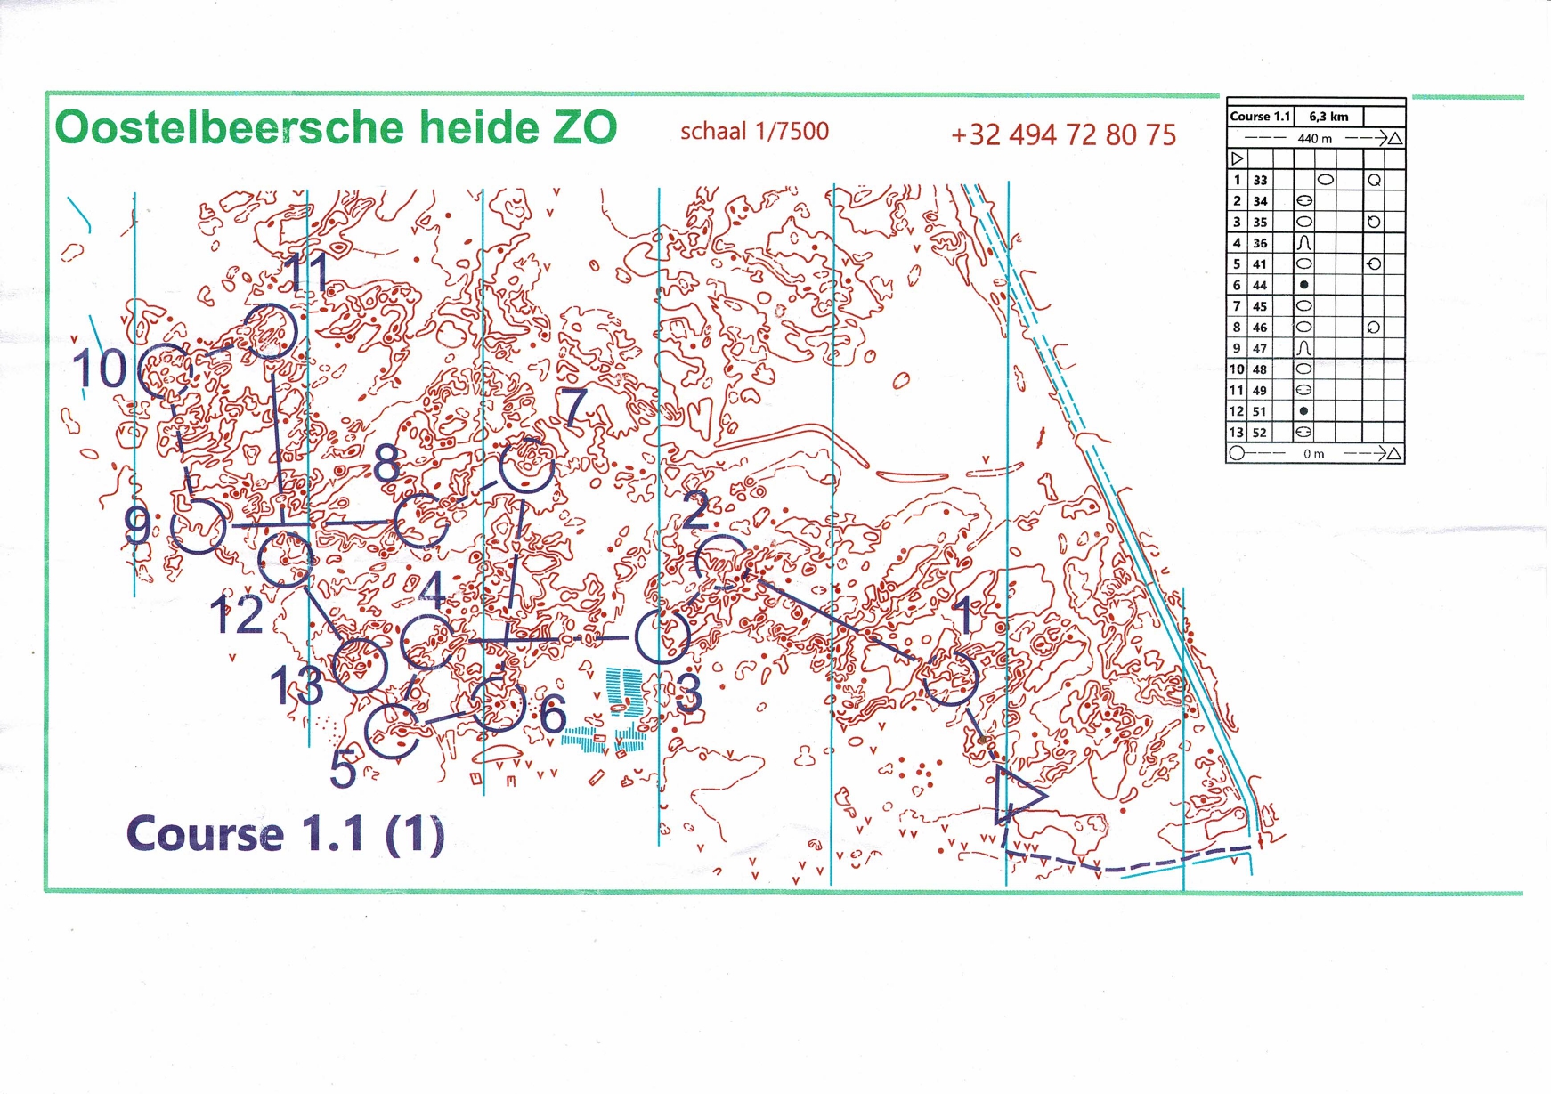This screenshot has width=1551, height=1094.
Task: Click control circle 9 on the map
Action: [199, 526]
